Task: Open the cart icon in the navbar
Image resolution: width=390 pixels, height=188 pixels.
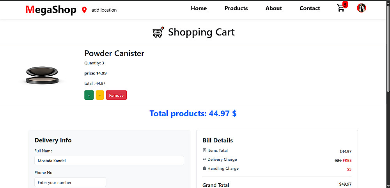Action: click(341, 8)
